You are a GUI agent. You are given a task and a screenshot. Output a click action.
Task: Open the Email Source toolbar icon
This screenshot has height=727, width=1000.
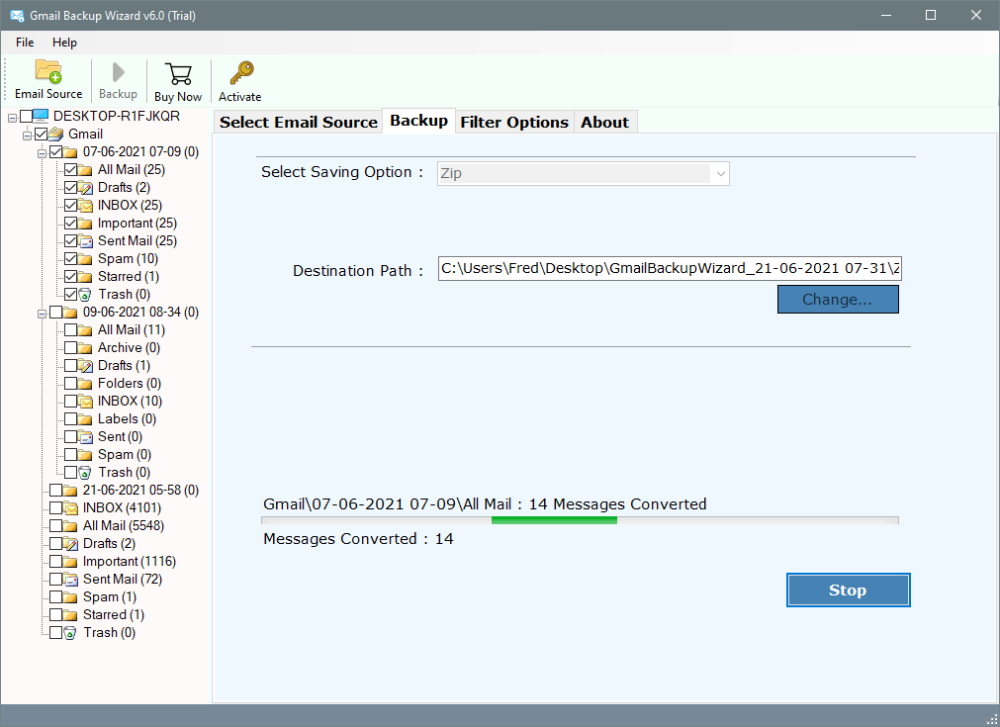(48, 72)
